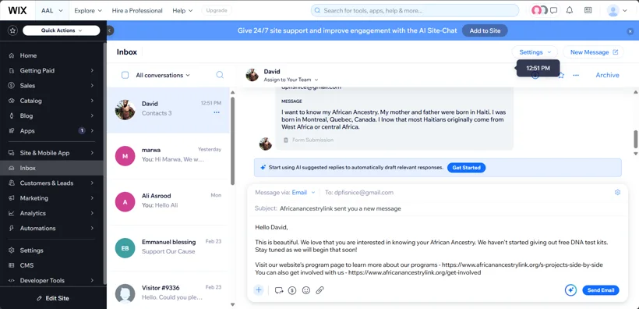639x309 pixels.
Task: Open the Ali Asrood conversation
Action: click(168, 201)
